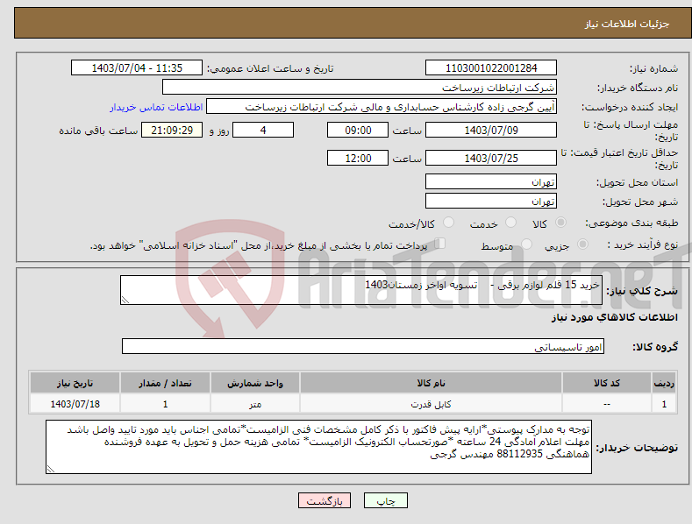Screen dimensions: 692x524
Task: Click the response deadline time 09:00
Action: [358, 130]
